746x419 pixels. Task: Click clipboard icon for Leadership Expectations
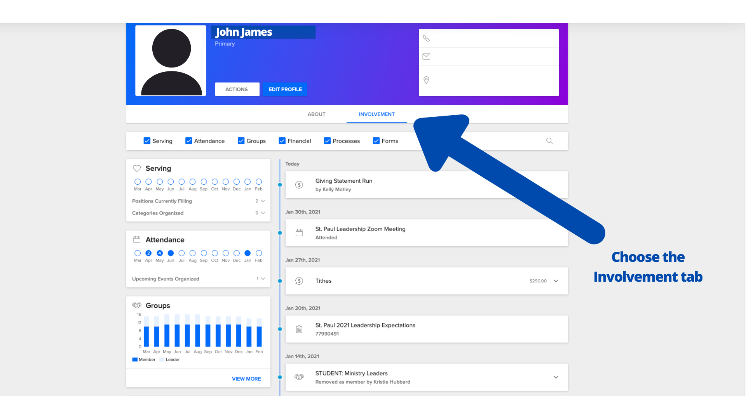pyautogui.click(x=299, y=329)
